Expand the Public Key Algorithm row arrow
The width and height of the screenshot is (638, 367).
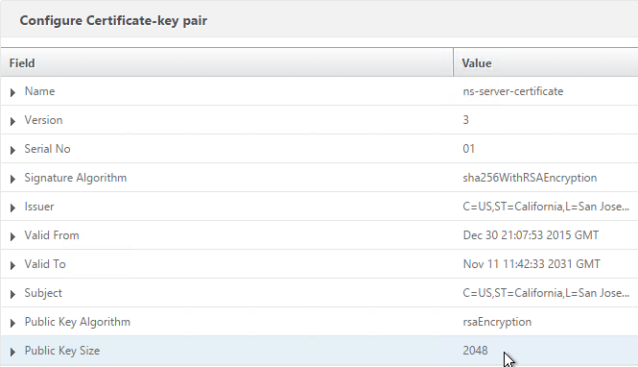click(x=12, y=323)
